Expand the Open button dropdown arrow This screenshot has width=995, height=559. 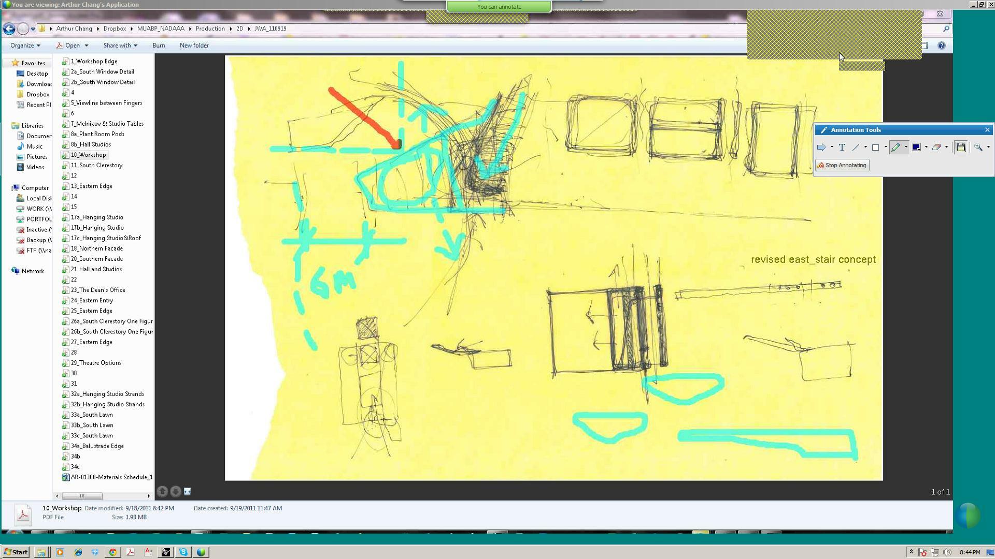(86, 46)
